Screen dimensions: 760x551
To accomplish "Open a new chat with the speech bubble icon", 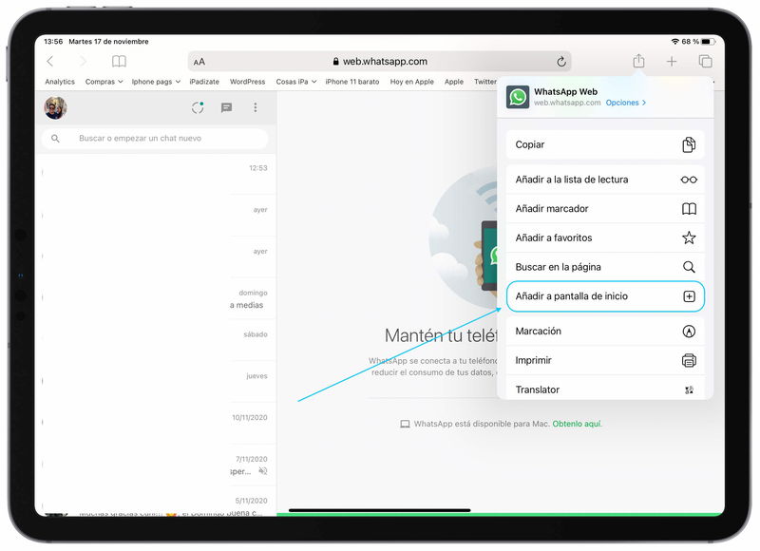I will coord(225,107).
